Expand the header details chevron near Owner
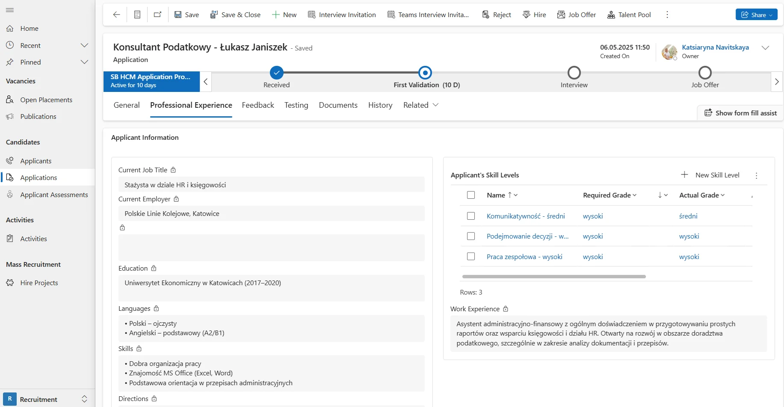This screenshot has height=407, width=784. [765, 48]
